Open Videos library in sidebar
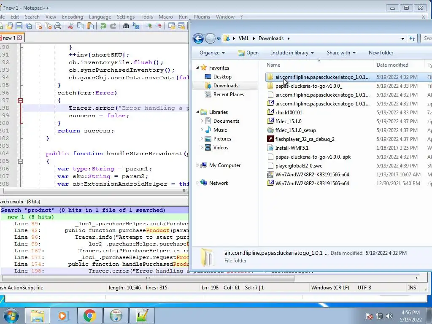The height and width of the screenshot is (324, 432). click(221, 147)
